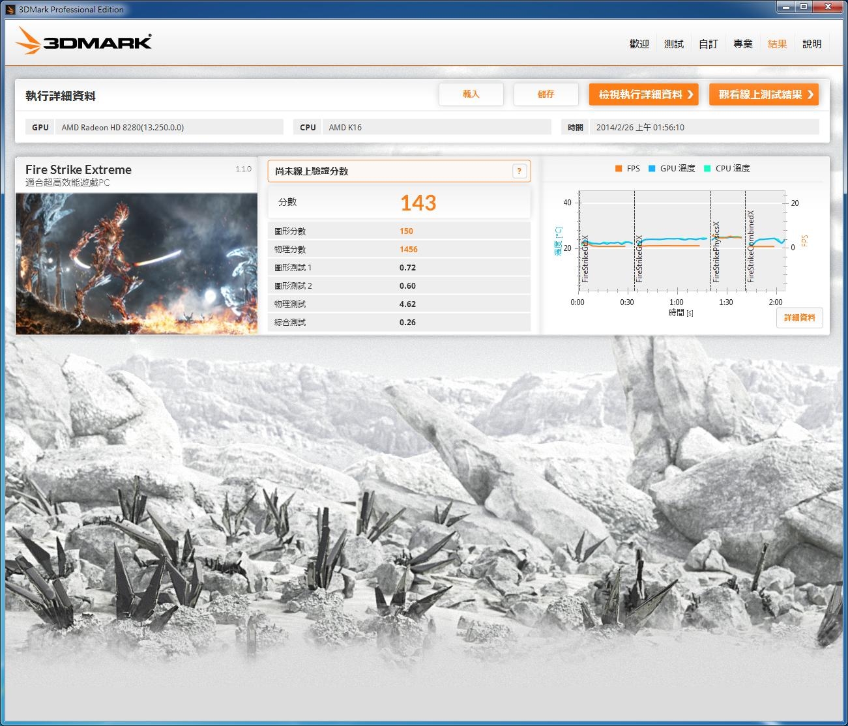
Task: Click 觀看線上測試結果 orange button
Action: pos(764,94)
